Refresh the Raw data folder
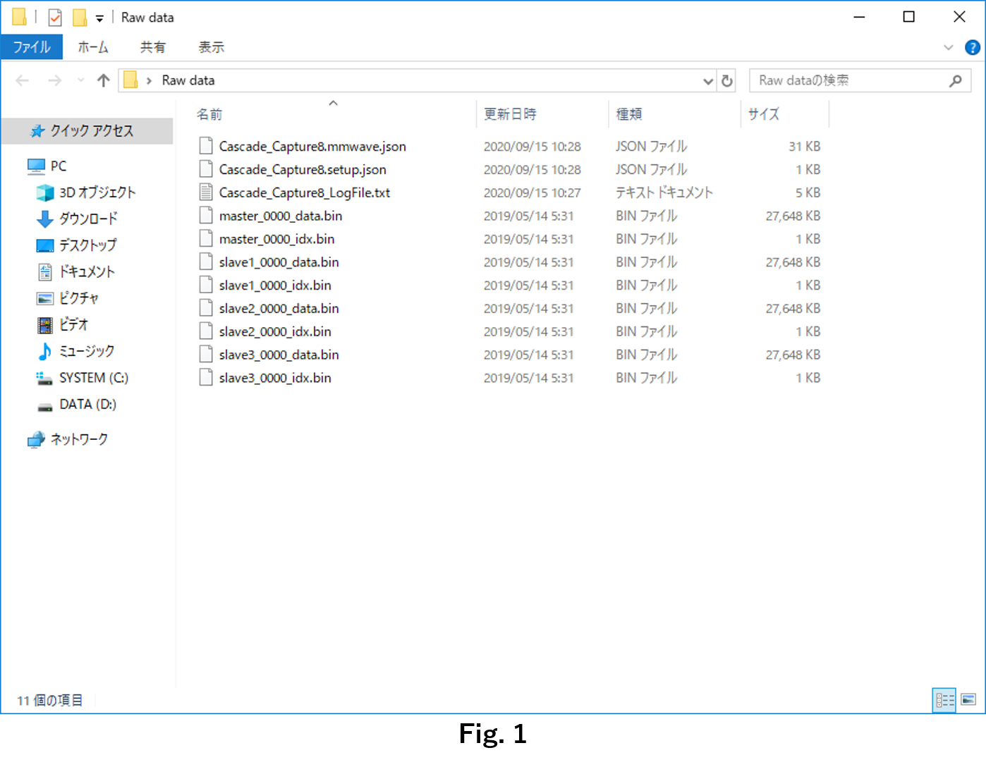The height and width of the screenshot is (767, 986). [727, 81]
